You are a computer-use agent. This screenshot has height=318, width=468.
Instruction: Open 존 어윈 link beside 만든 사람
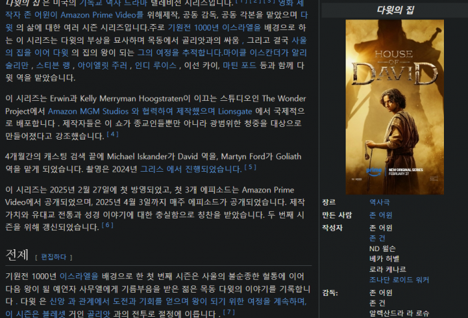(x=381, y=215)
